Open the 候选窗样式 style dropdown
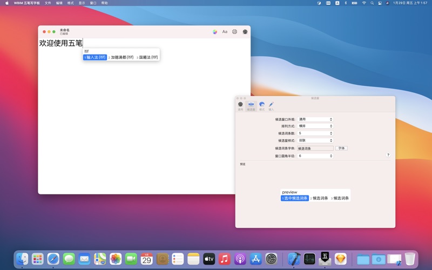 tap(315, 140)
